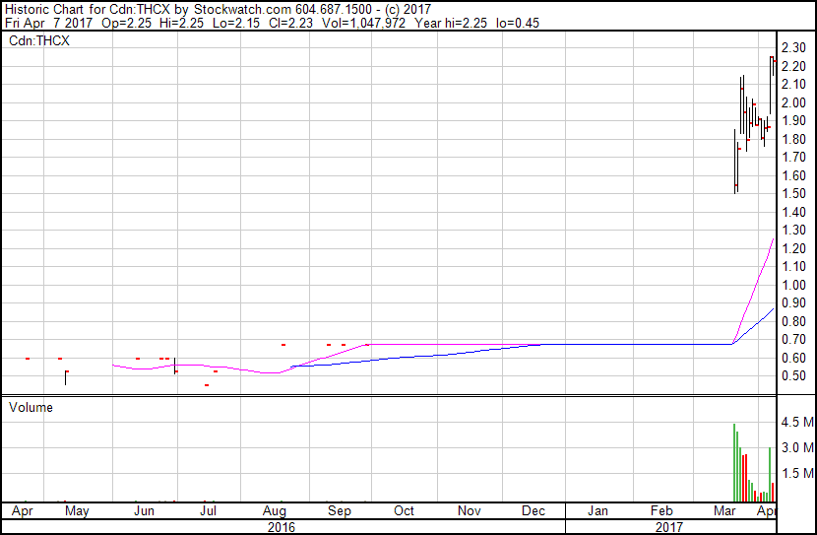Click the Mar month label
The image size is (817, 535).
[726, 511]
